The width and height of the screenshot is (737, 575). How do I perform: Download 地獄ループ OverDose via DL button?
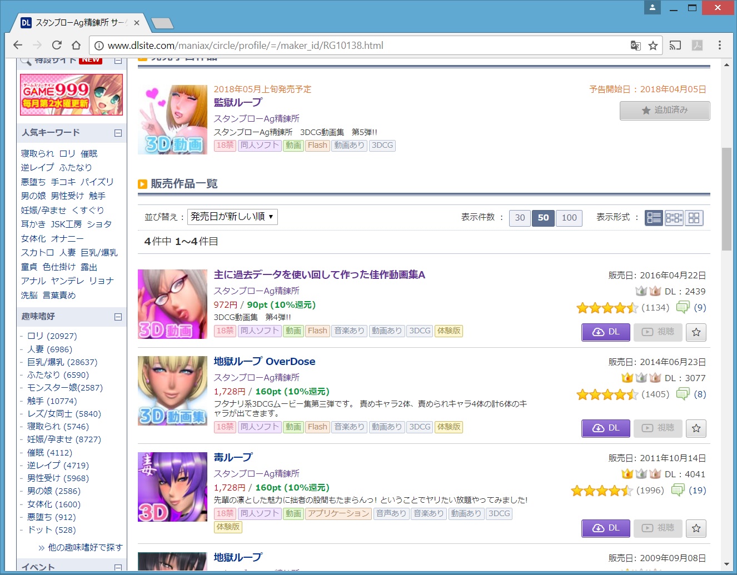tap(606, 428)
